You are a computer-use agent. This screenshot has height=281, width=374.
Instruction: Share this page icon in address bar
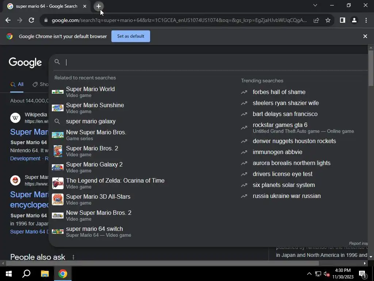(x=316, y=20)
